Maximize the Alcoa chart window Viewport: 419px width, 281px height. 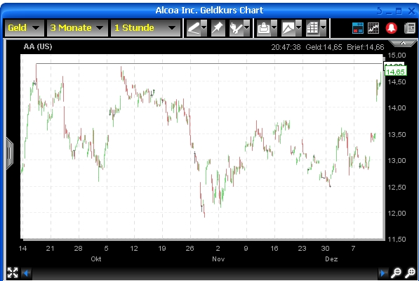click(x=399, y=11)
